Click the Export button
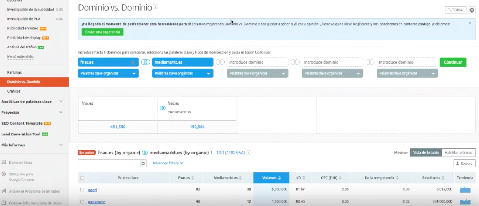 [x=465, y=163]
